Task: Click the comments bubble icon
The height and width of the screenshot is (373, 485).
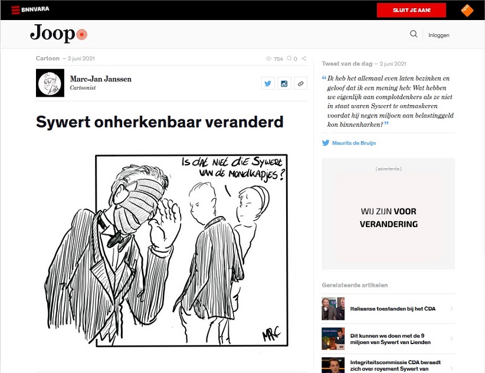Action: pos(289,58)
